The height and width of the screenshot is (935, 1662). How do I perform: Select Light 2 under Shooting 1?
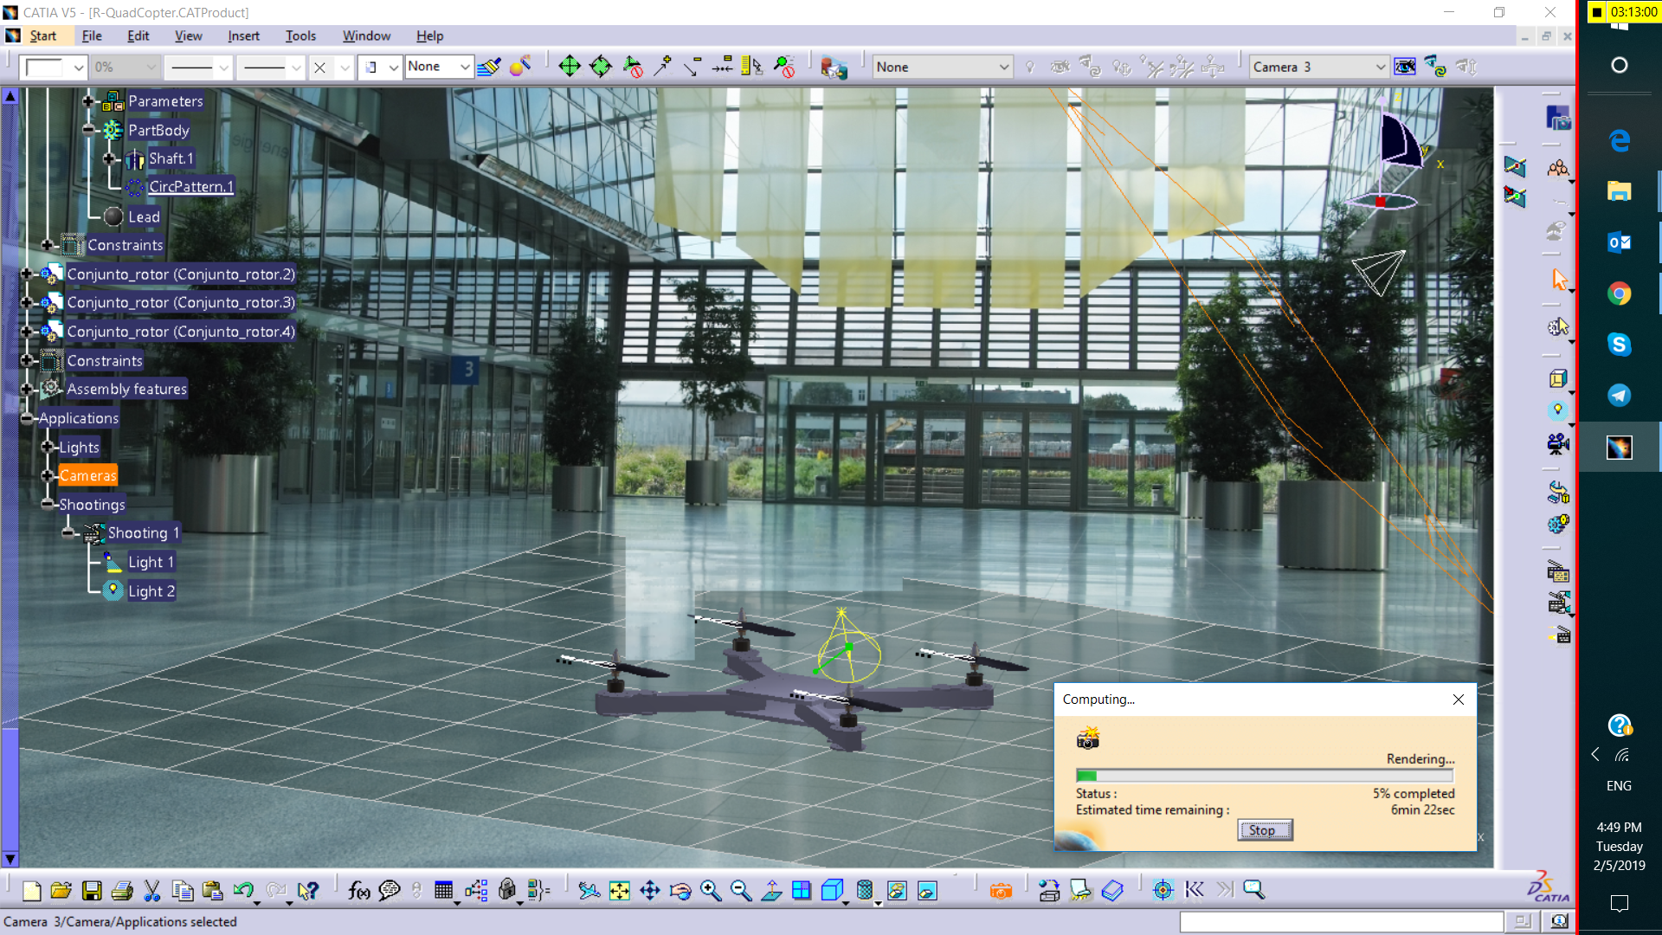(151, 591)
